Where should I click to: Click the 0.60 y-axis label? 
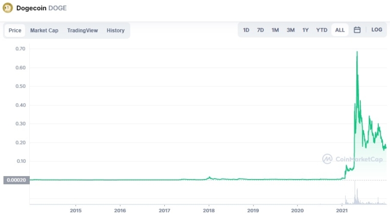20,68
